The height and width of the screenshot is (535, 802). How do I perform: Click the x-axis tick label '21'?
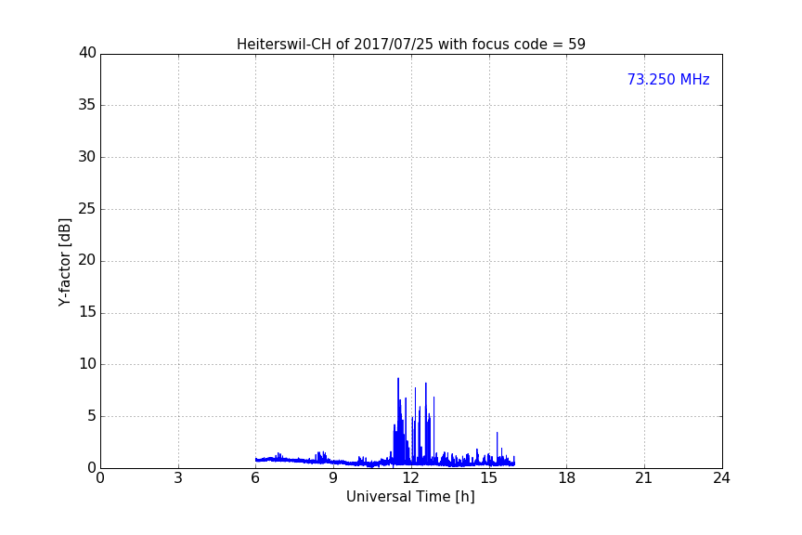(x=644, y=478)
